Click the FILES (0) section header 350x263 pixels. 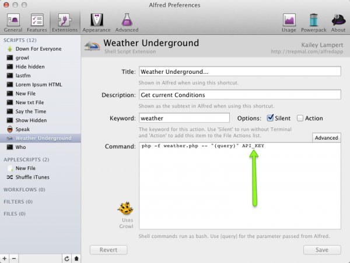[15, 214]
